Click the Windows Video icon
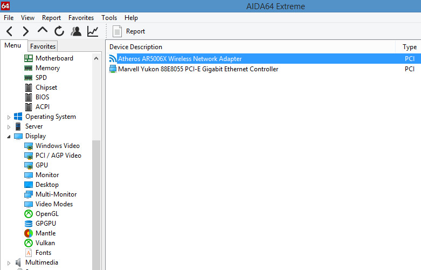This screenshot has width=421, height=270. 29,146
